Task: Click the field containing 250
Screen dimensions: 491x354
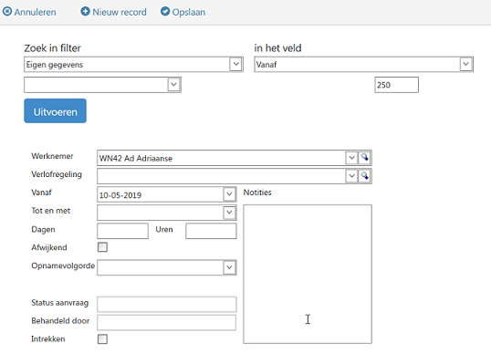Action: [x=396, y=85]
